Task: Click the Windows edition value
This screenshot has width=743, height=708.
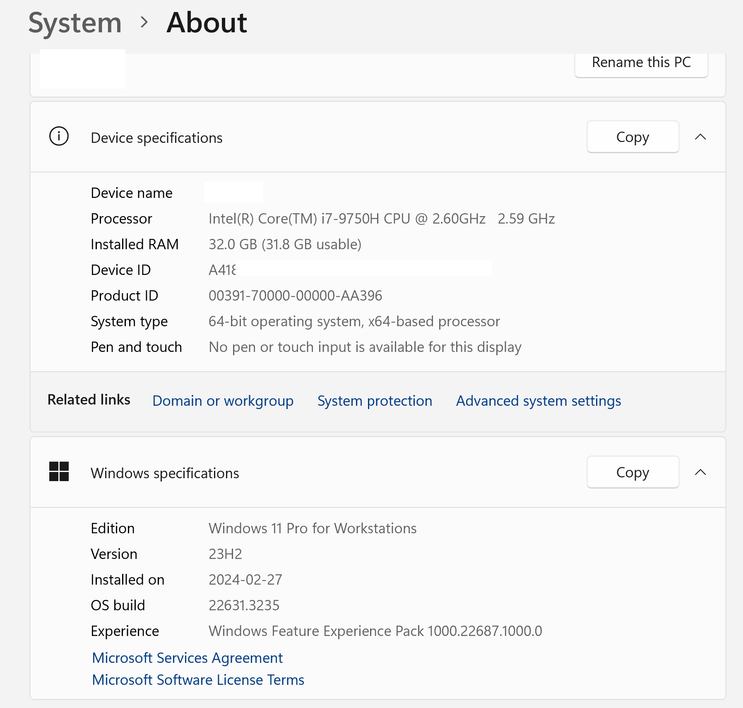Action: click(313, 528)
